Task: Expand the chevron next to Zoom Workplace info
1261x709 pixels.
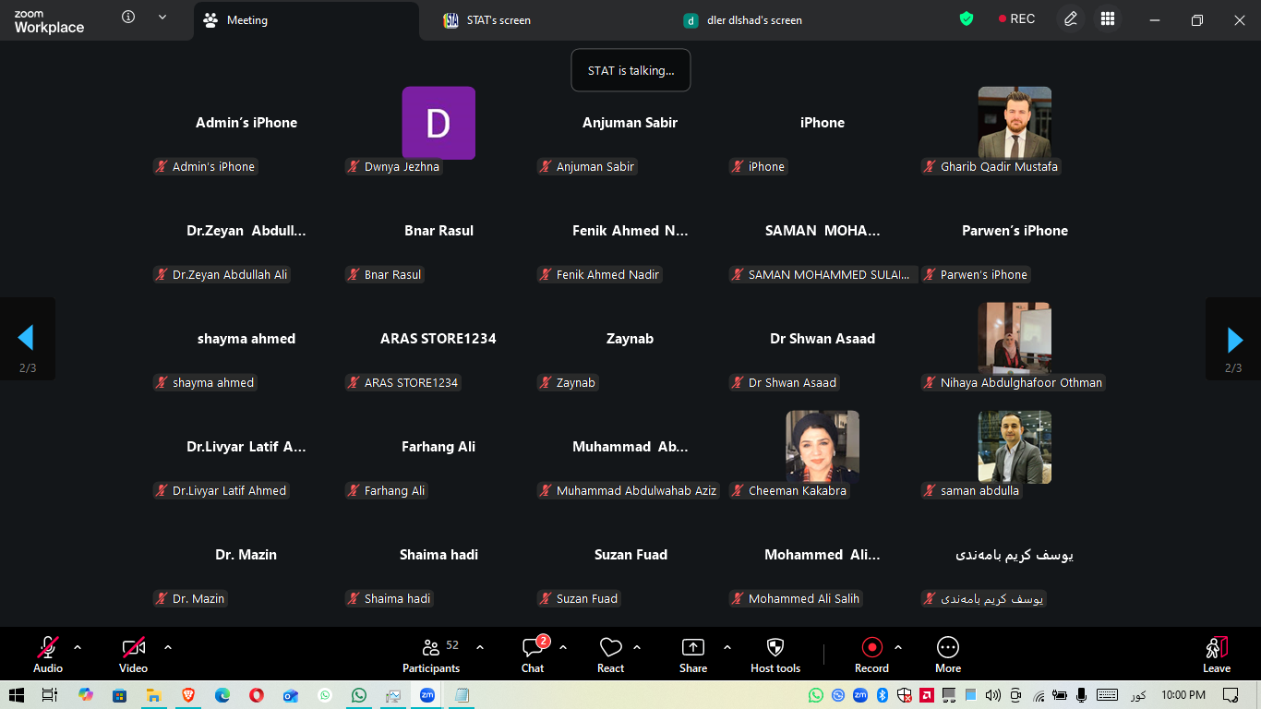Action: [x=162, y=17]
